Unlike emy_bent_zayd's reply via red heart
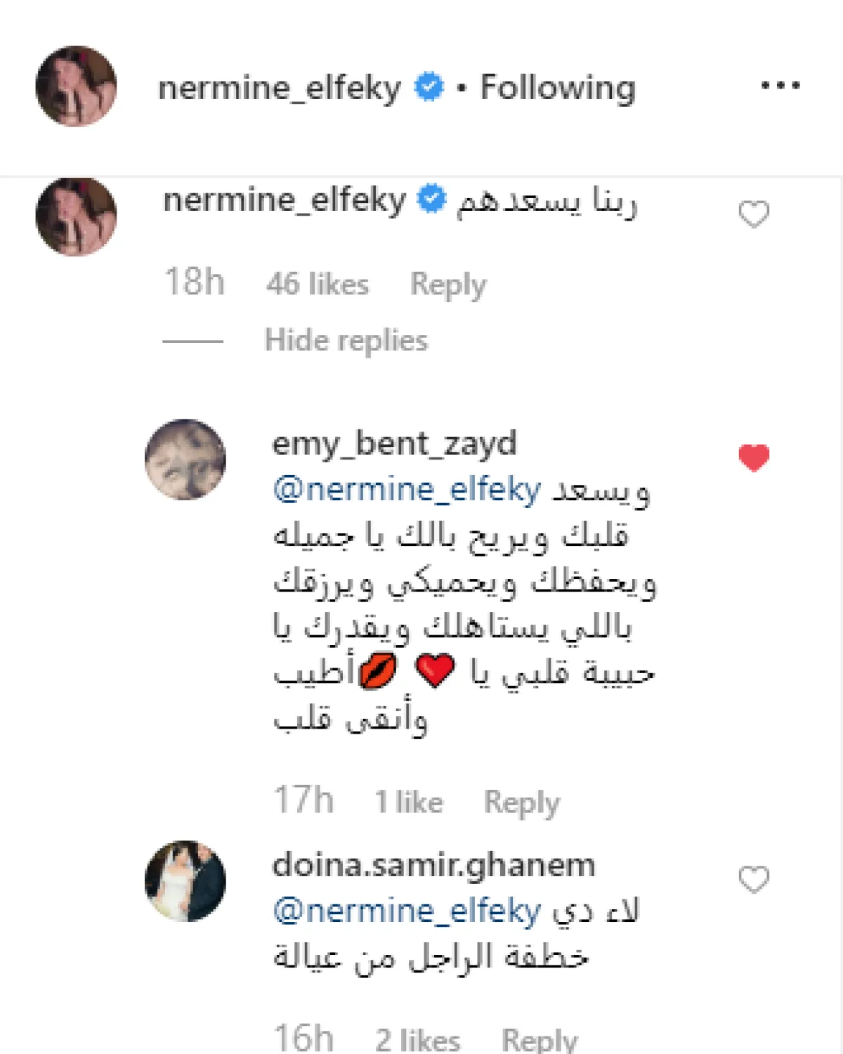The width and height of the screenshot is (843, 1054). 754,457
